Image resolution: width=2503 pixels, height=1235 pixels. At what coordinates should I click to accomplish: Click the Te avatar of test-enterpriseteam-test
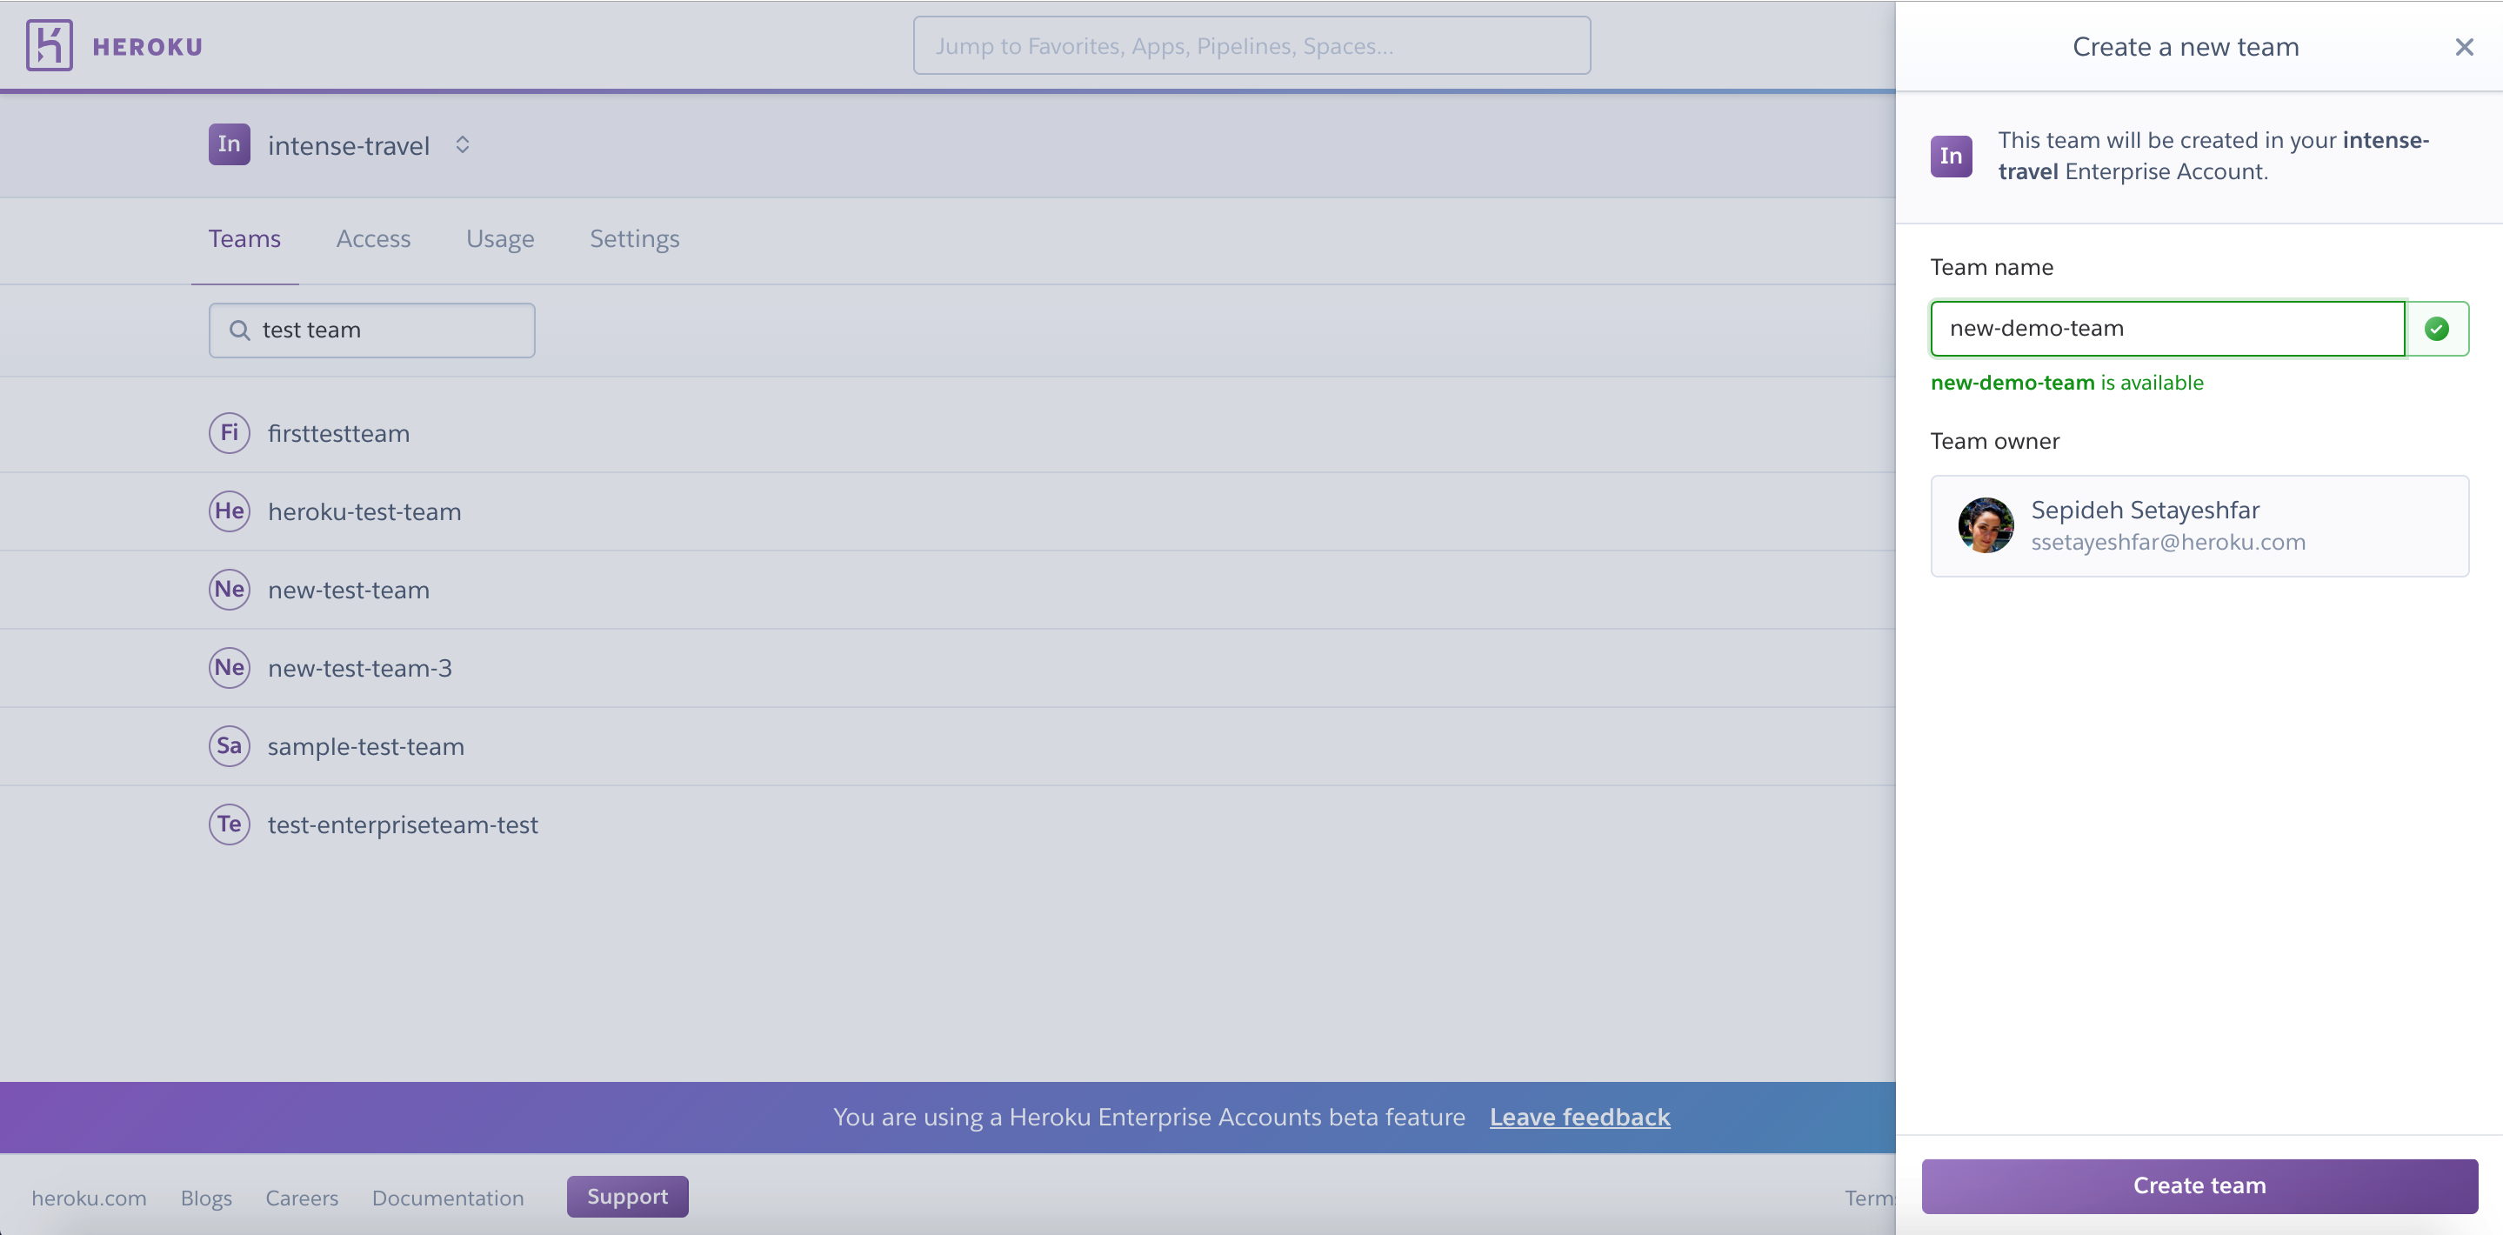[x=230, y=824]
